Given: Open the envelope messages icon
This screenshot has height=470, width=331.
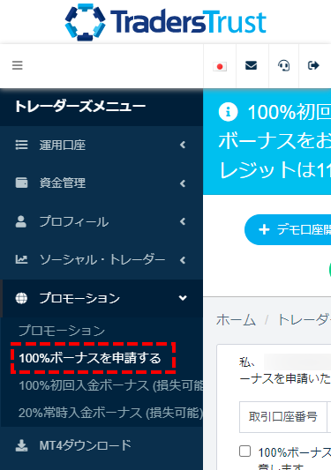Looking at the screenshot, I should click(x=251, y=65).
